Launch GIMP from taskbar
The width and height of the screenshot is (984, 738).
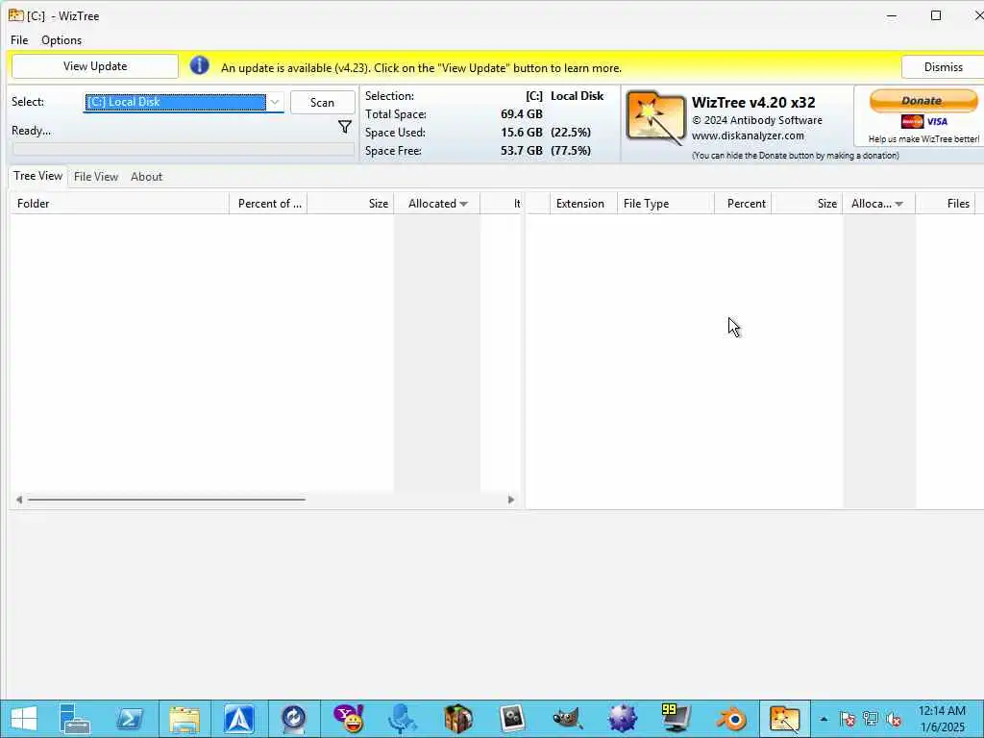pos(567,719)
